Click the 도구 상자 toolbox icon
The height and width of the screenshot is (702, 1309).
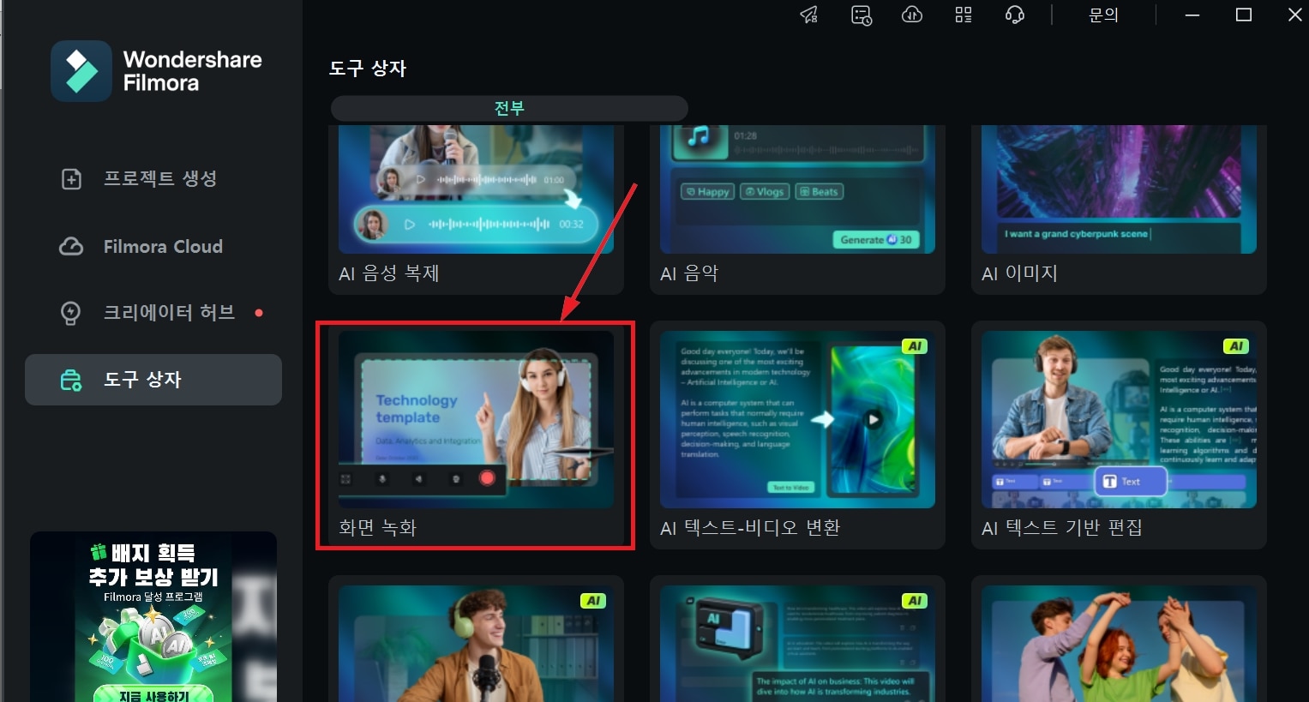[71, 380]
